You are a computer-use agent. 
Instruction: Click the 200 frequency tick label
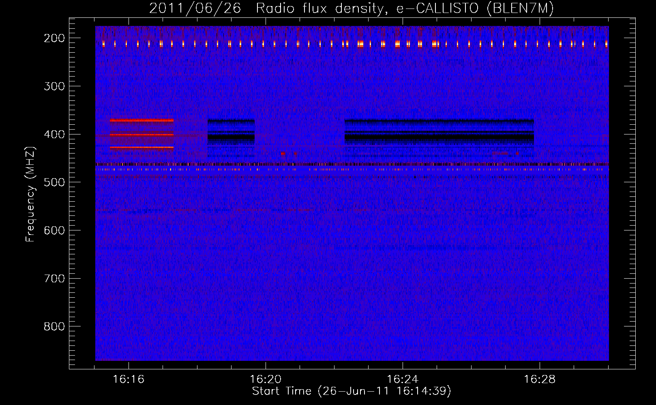tap(54, 38)
